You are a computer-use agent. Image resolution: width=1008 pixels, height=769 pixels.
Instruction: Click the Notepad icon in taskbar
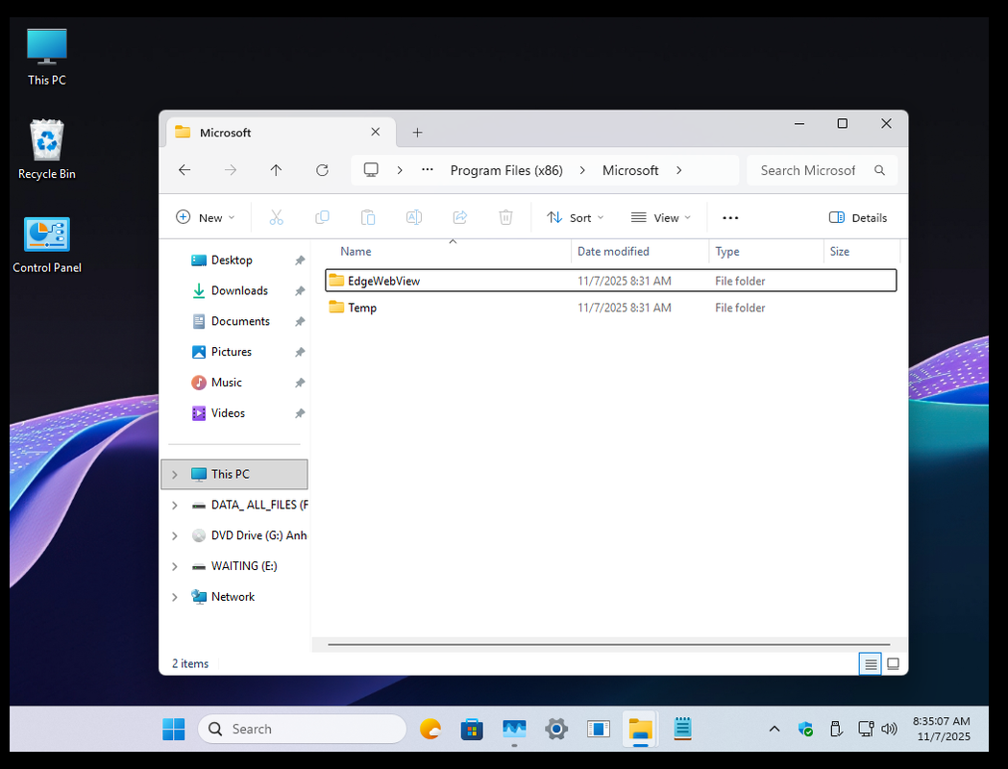pyautogui.click(x=682, y=730)
